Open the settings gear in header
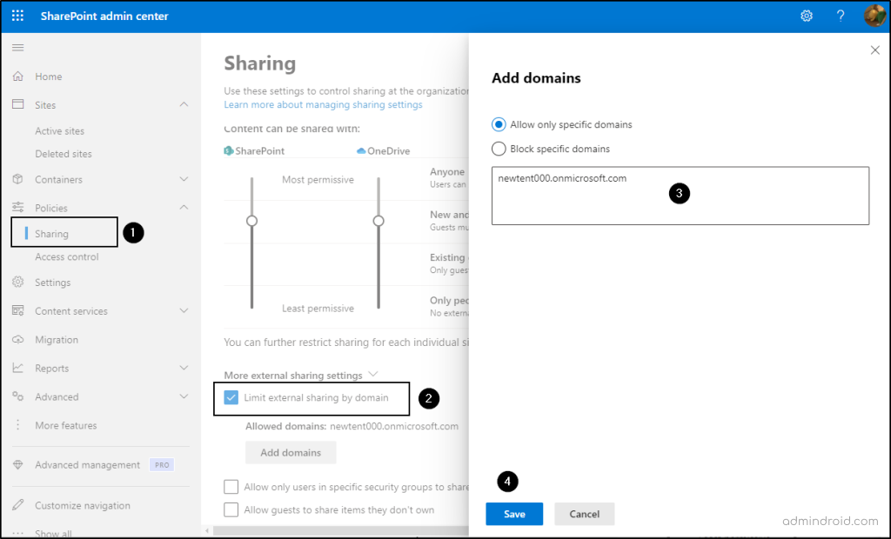Screen dimensions: 891x539 (807, 17)
